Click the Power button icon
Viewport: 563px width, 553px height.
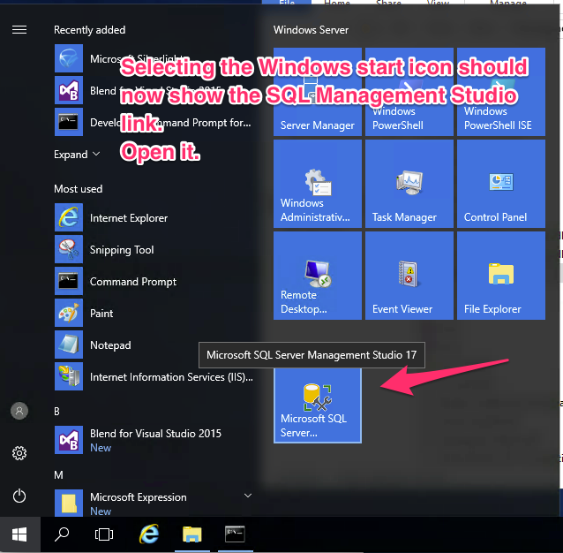coord(19,496)
